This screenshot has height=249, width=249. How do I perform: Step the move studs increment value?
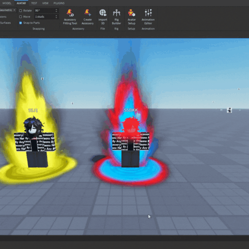tap(56, 16)
